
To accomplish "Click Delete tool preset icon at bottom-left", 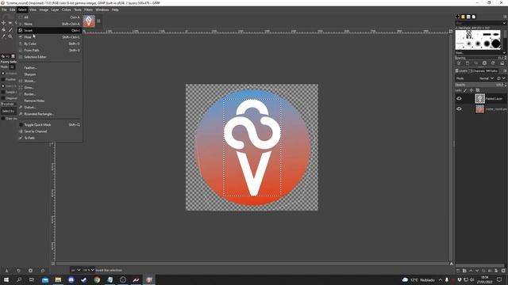I will pyautogui.click(x=30, y=271).
